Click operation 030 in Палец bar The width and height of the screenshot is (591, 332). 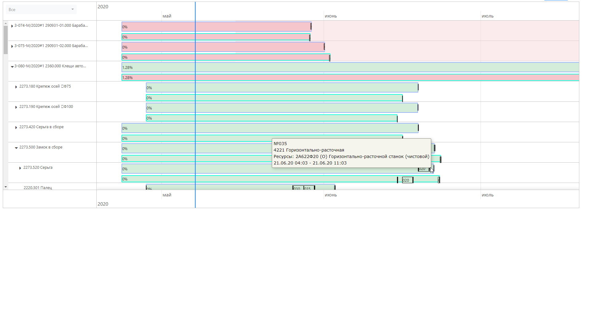pyautogui.click(x=298, y=188)
